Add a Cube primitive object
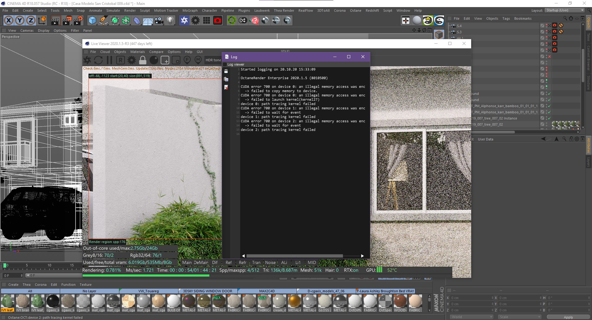 pos(92,20)
